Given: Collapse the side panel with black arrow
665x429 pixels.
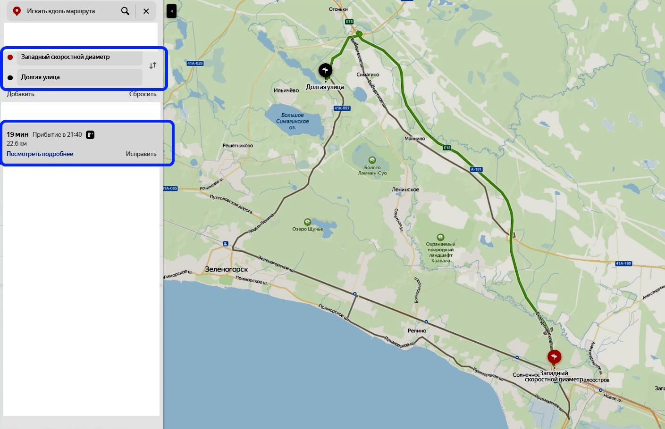Looking at the screenshot, I should pyautogui.click(x=172, y=11).
